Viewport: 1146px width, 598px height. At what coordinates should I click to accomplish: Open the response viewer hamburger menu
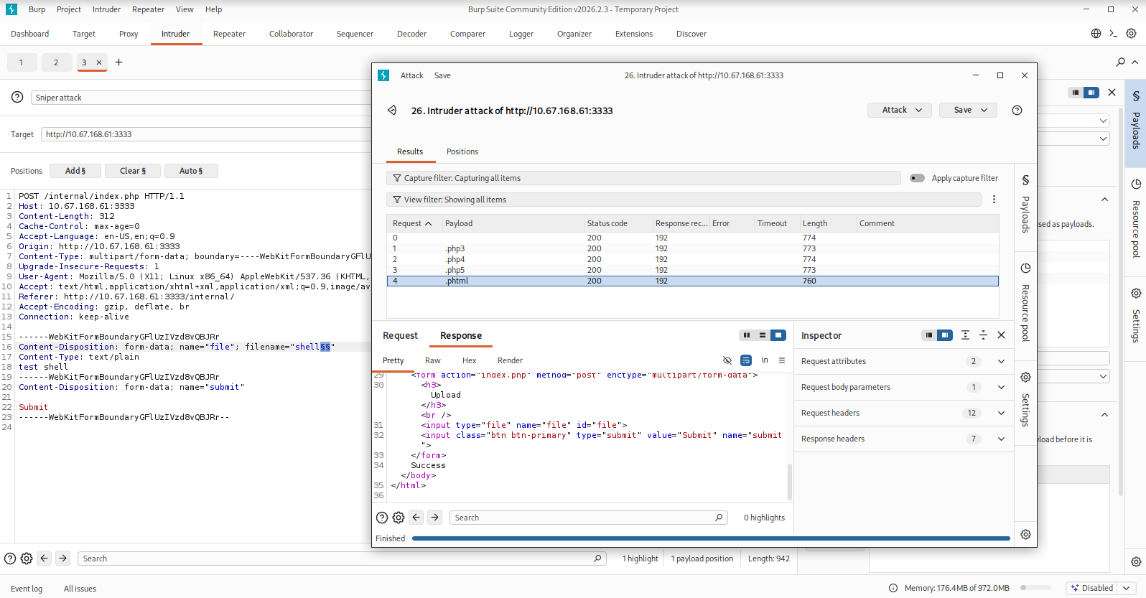tap(782, 360)
